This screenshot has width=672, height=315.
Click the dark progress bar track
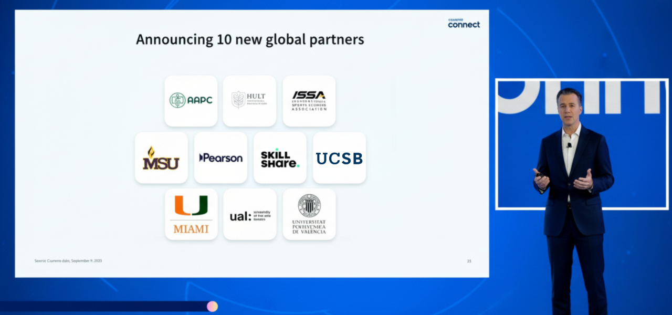(x=105, y=307)
